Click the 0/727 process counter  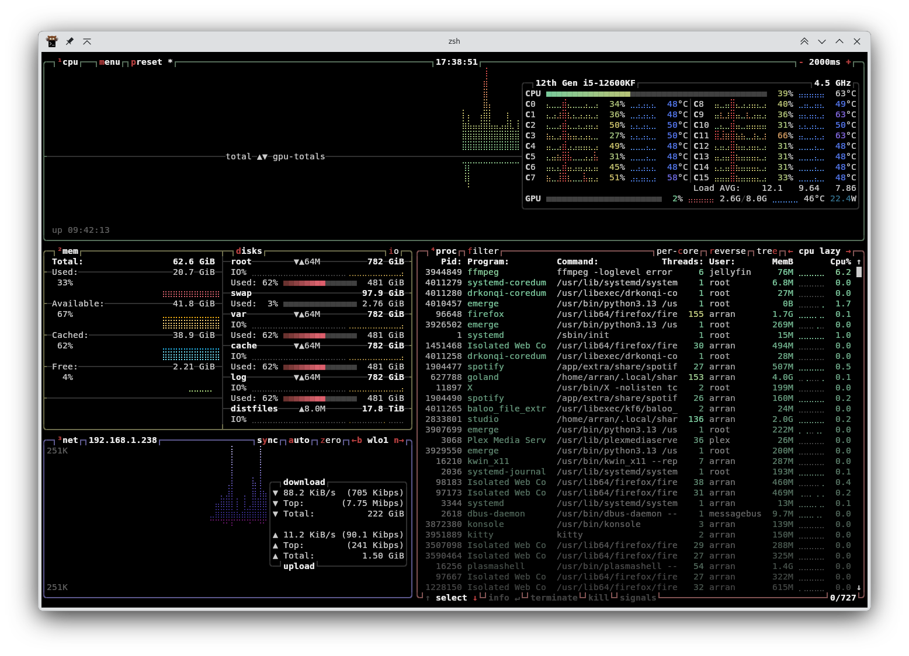[x=843, y=598]
